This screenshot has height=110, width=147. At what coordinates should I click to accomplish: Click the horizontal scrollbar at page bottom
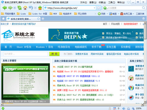click(62, 105)
